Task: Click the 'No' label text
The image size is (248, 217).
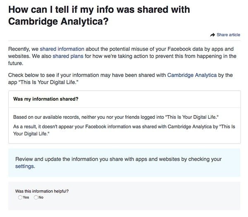Action: pyautogui.click(x=41, y=197)
